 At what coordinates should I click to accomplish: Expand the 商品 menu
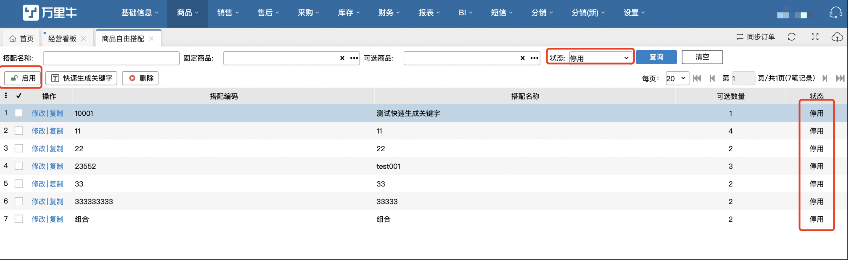tap(187, 13)
